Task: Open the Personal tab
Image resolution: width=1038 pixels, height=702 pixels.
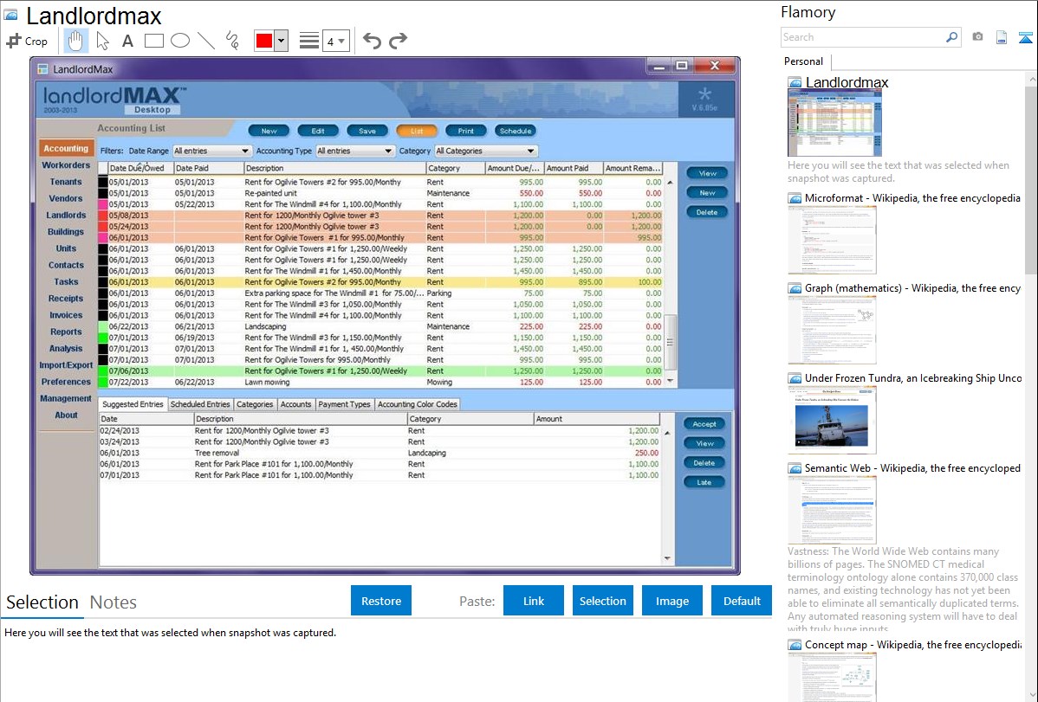Action: [x=804, y=61]
